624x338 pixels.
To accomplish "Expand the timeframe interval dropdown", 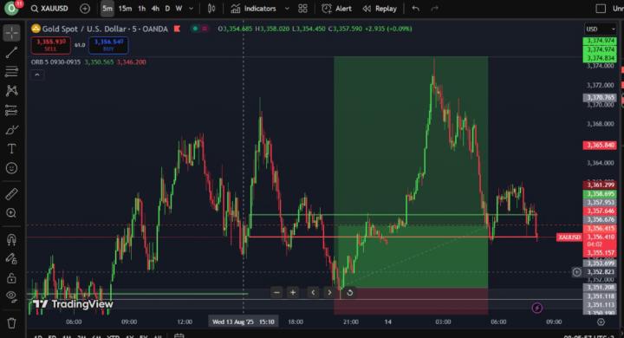I will [191, 9].
